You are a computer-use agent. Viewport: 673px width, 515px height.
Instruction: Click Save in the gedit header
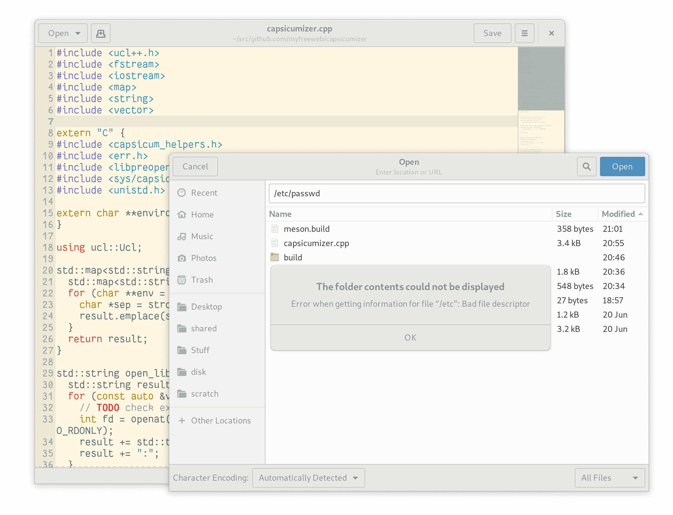point(492,33)
